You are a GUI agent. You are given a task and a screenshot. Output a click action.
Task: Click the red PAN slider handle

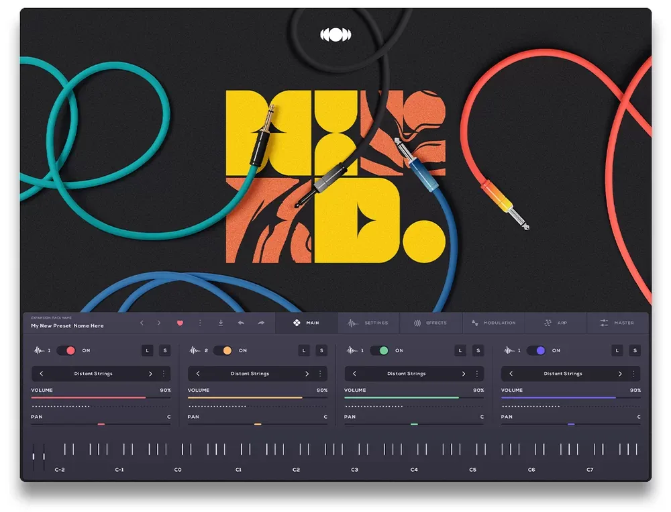pos(101,424)
